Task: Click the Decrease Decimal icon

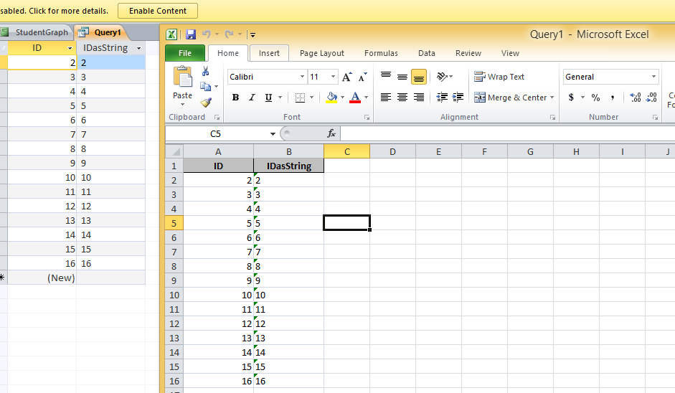Action: tap(652, 98)
